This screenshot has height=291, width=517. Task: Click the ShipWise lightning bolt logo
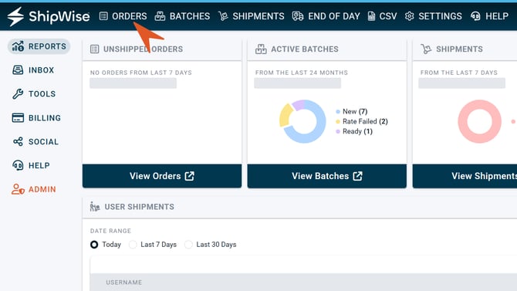(x=15, y=16)
